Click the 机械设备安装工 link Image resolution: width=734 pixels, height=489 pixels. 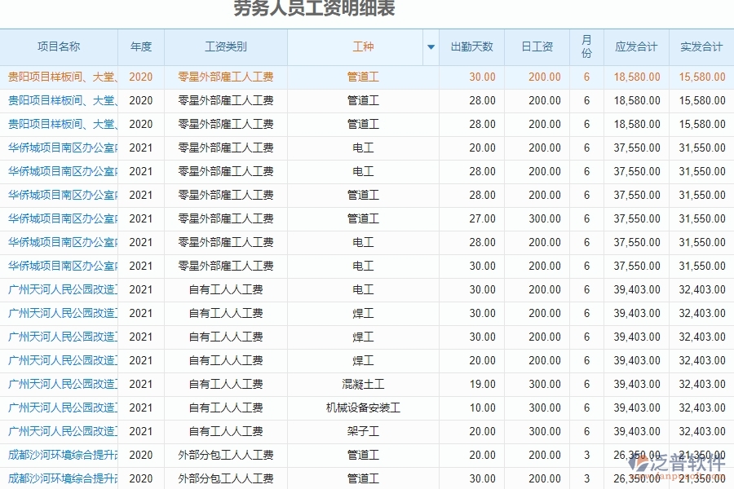pyautogui.click(x=363, y=407)
